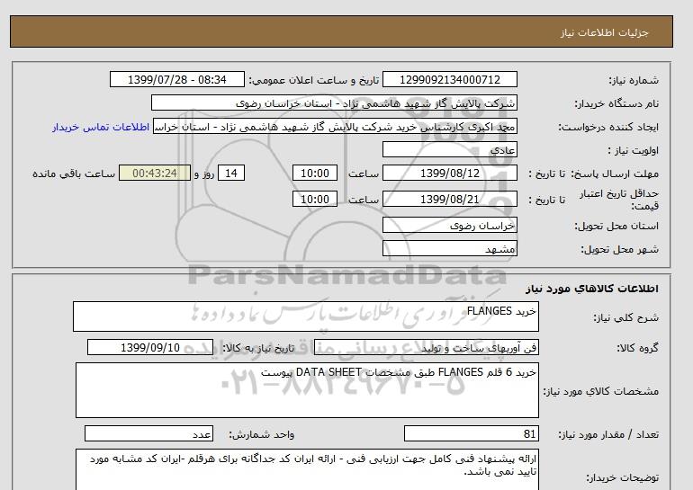Click the response deadline hour field
This screenshot has width=693, height=490.
[x=315, y=173]
